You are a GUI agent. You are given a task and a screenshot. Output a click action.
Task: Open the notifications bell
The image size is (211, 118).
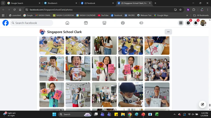[x=196, y=23]
